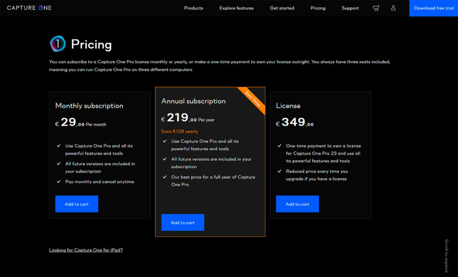Click checkmark beside Reduced price every time feature
Image resolution: width=458 pixels, height=277 pixels.
280,171
